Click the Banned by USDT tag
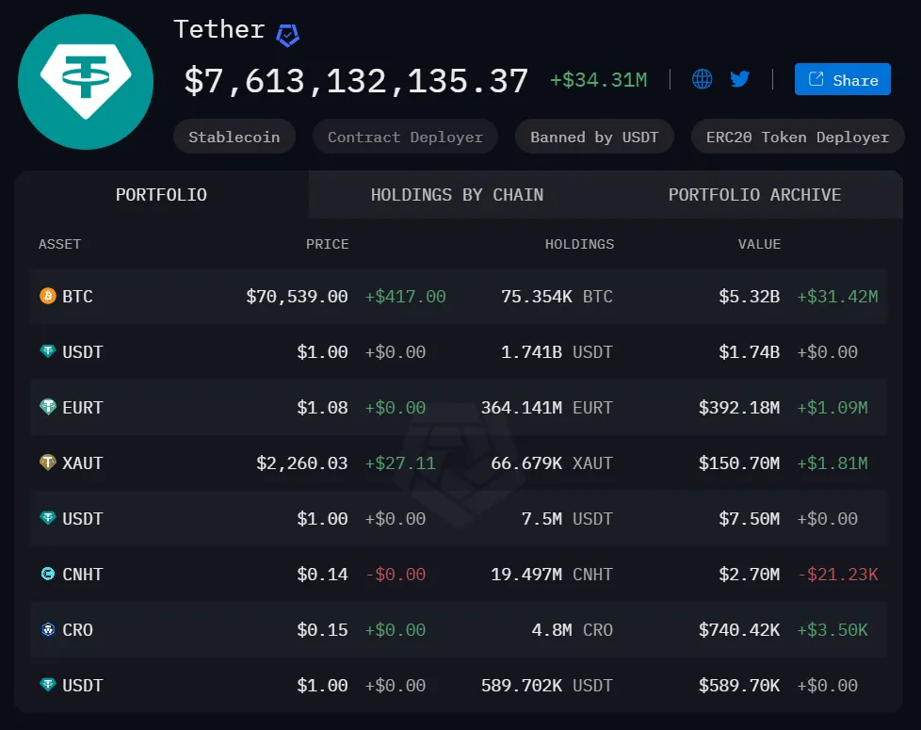The image size is (921, 730). pos(594,138)
